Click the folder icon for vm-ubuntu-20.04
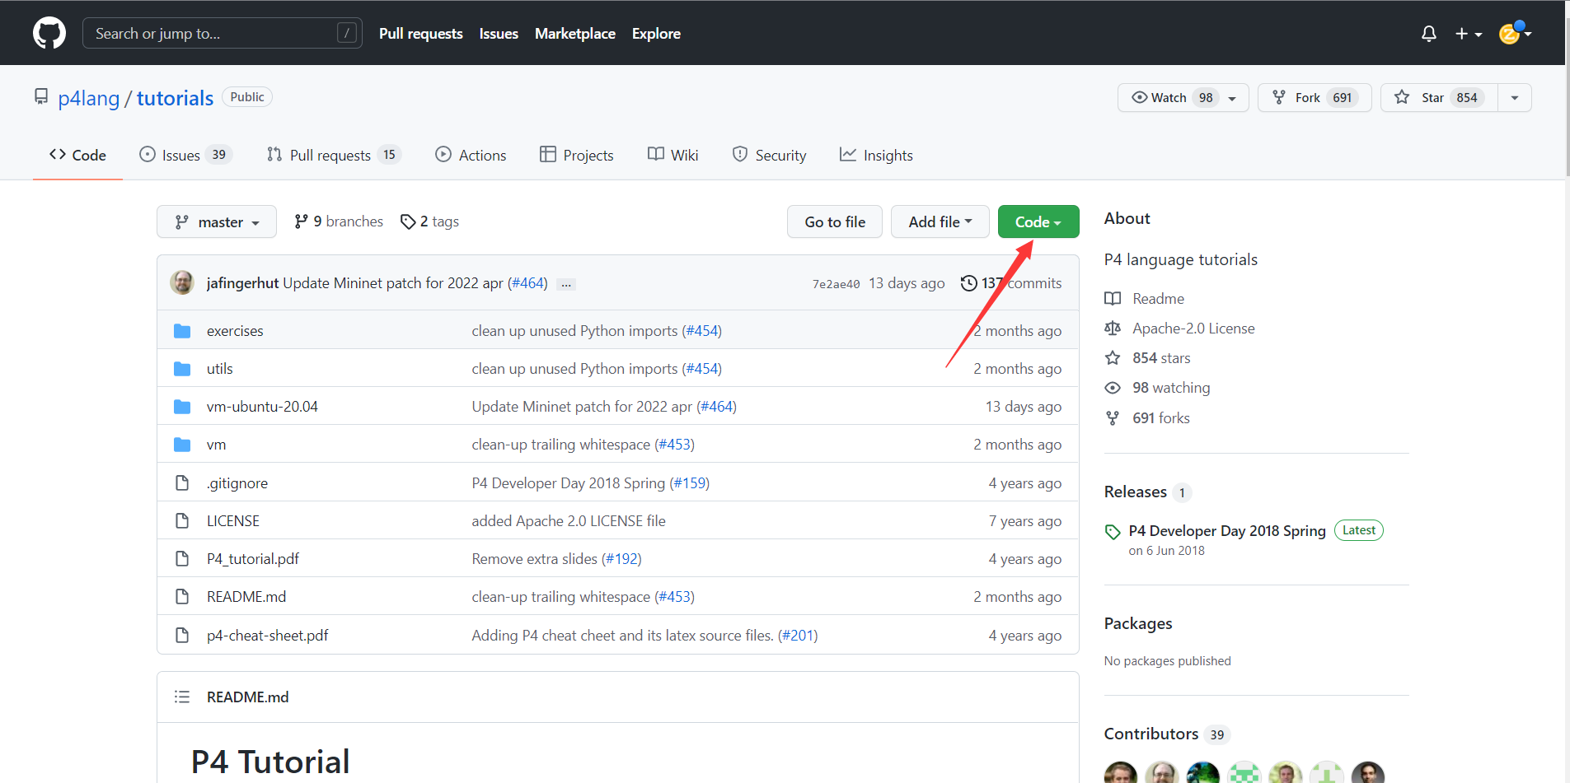Viewport: 1570px width, 783px height. click(182, 407)
